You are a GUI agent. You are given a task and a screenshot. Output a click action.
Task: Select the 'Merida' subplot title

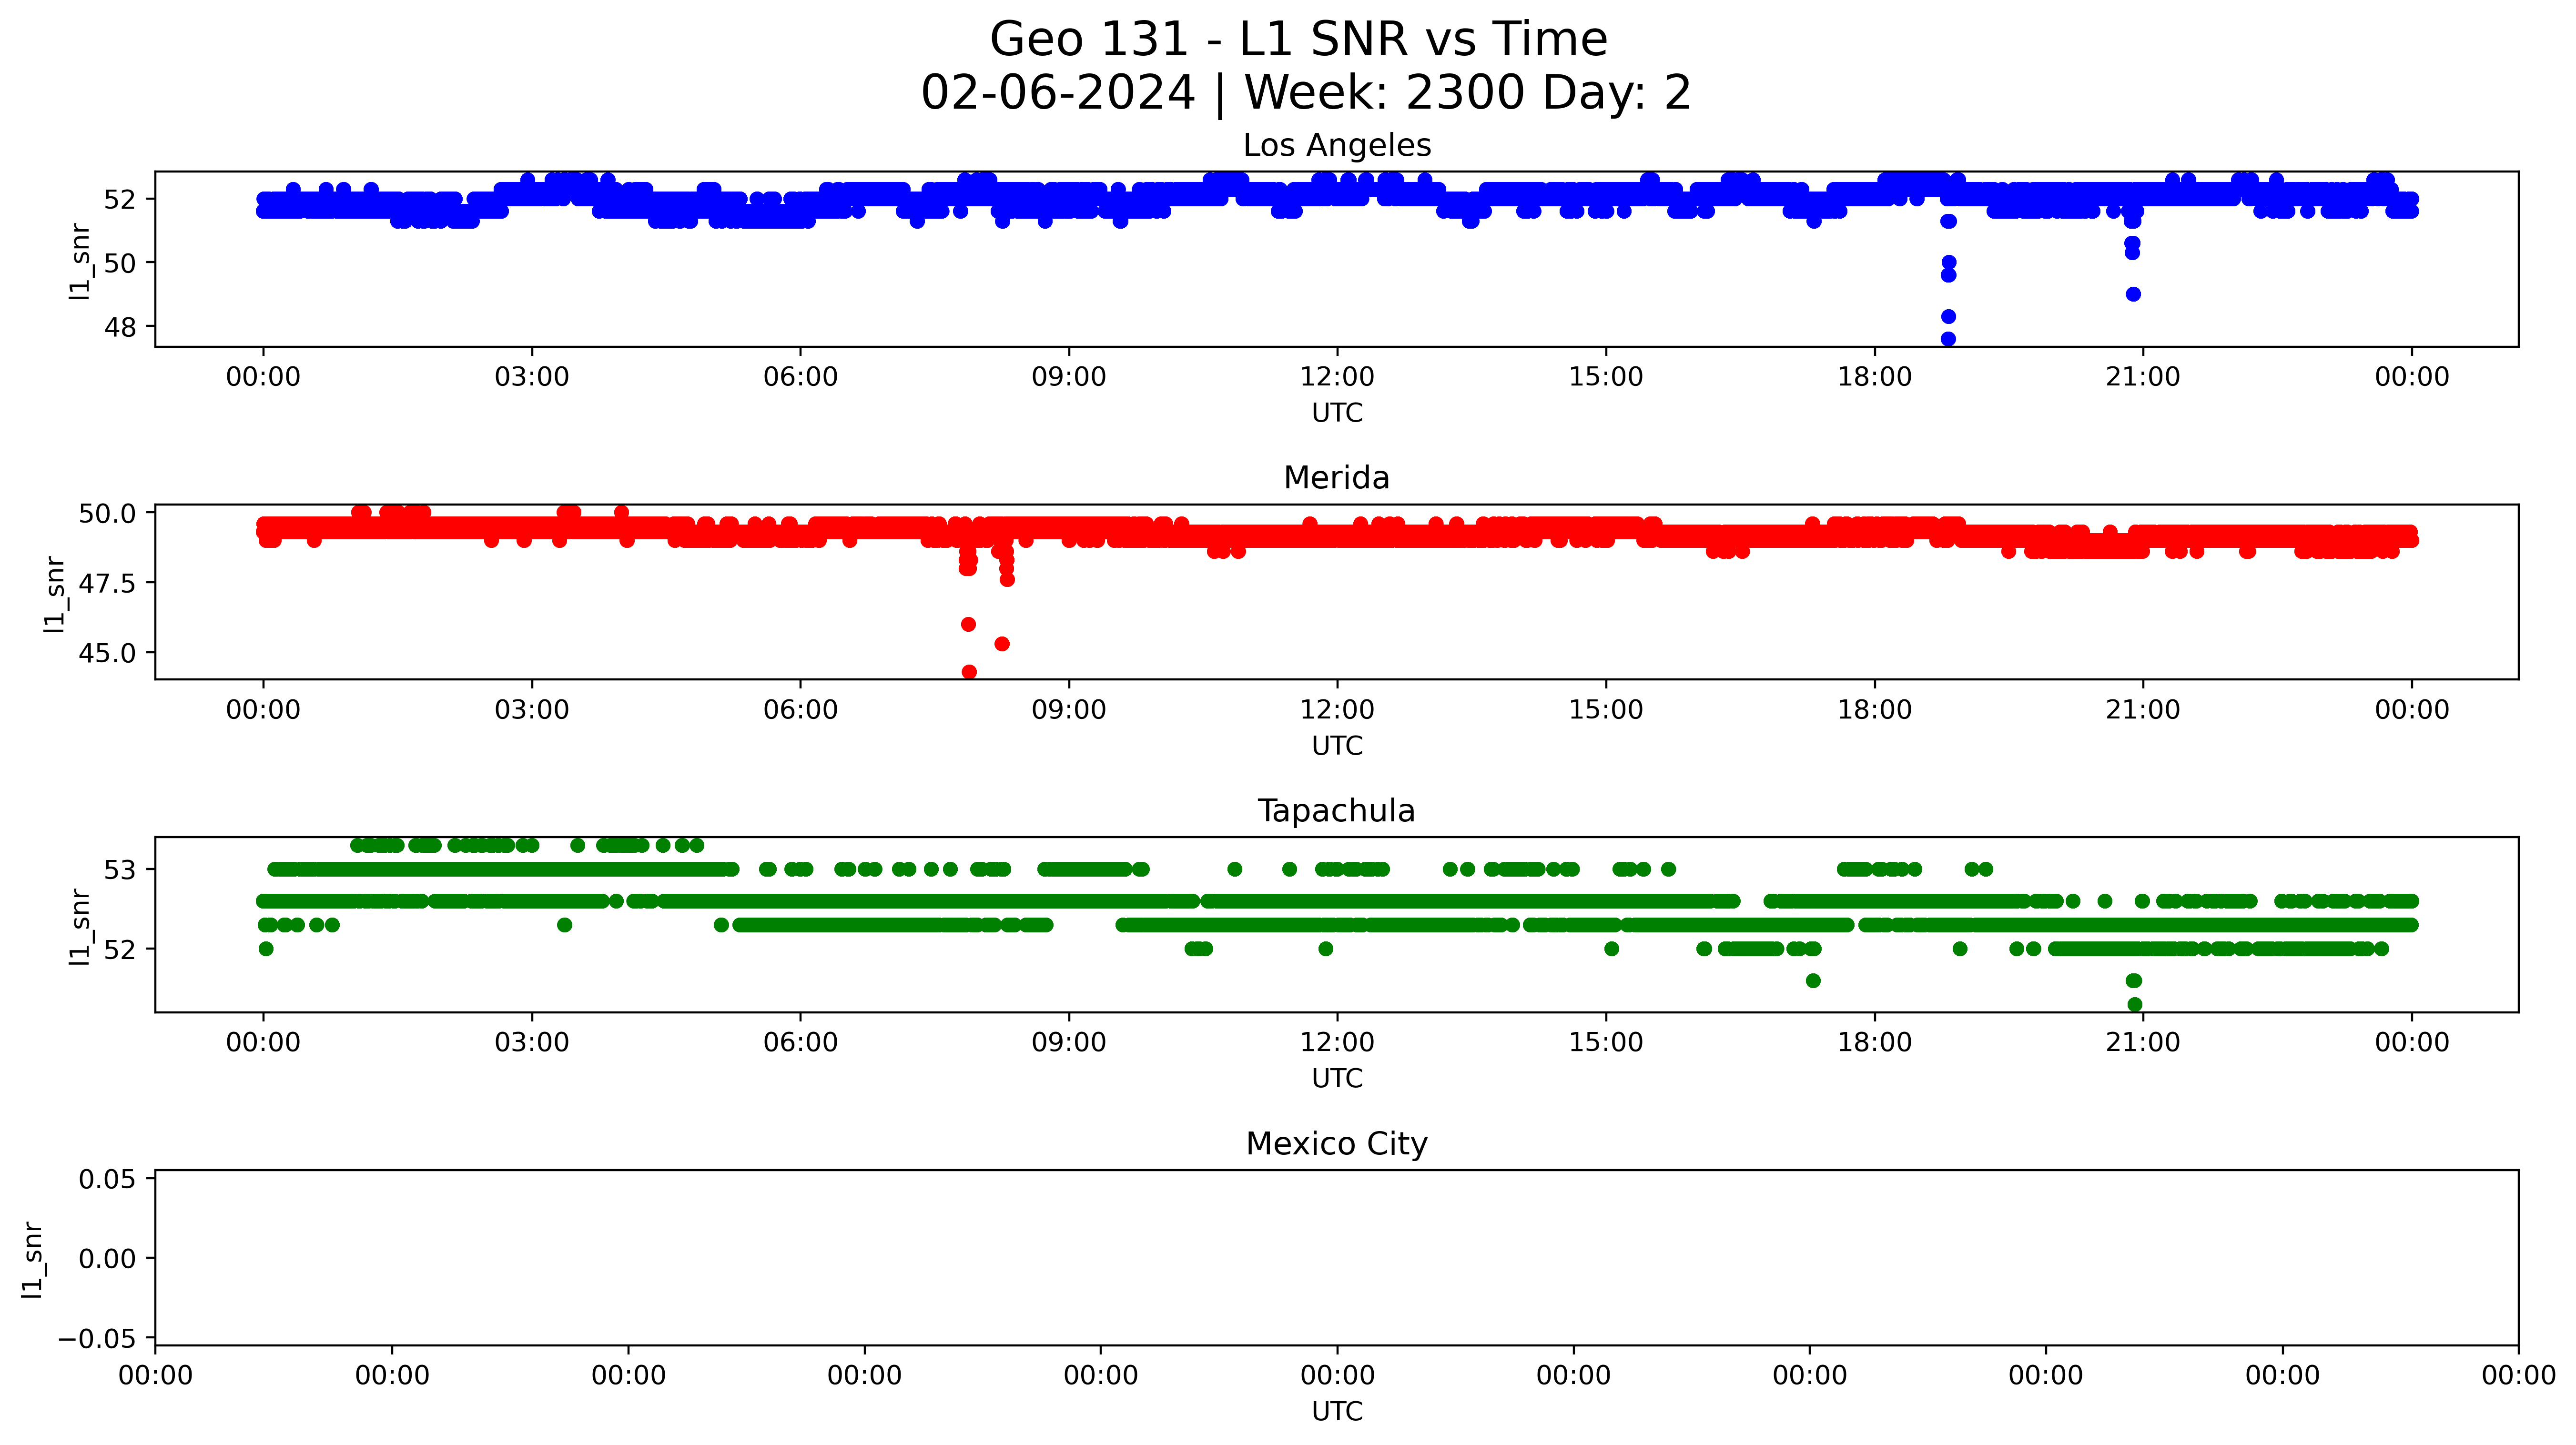tap(1337, 478)
